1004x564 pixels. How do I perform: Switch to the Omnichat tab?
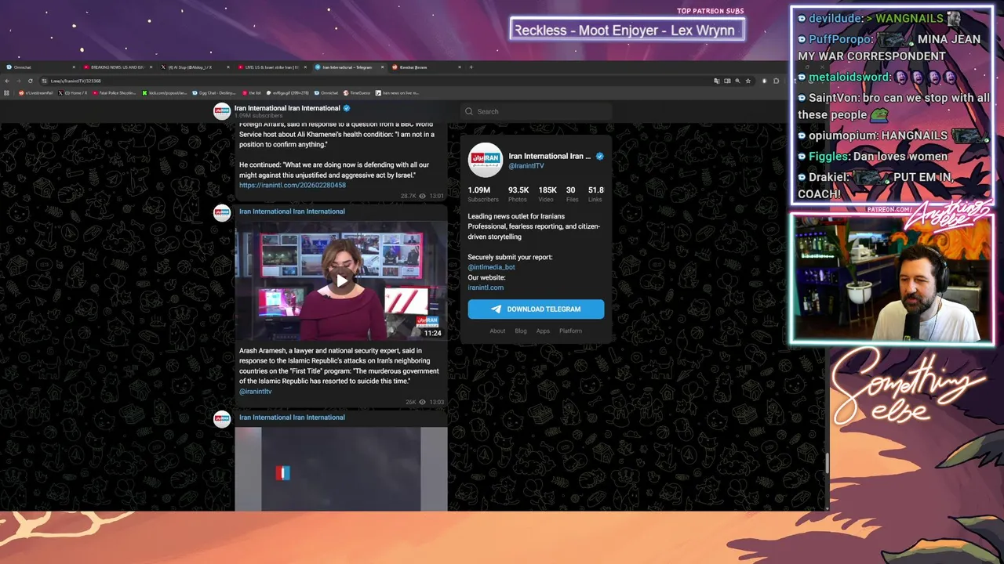(39, 67)
